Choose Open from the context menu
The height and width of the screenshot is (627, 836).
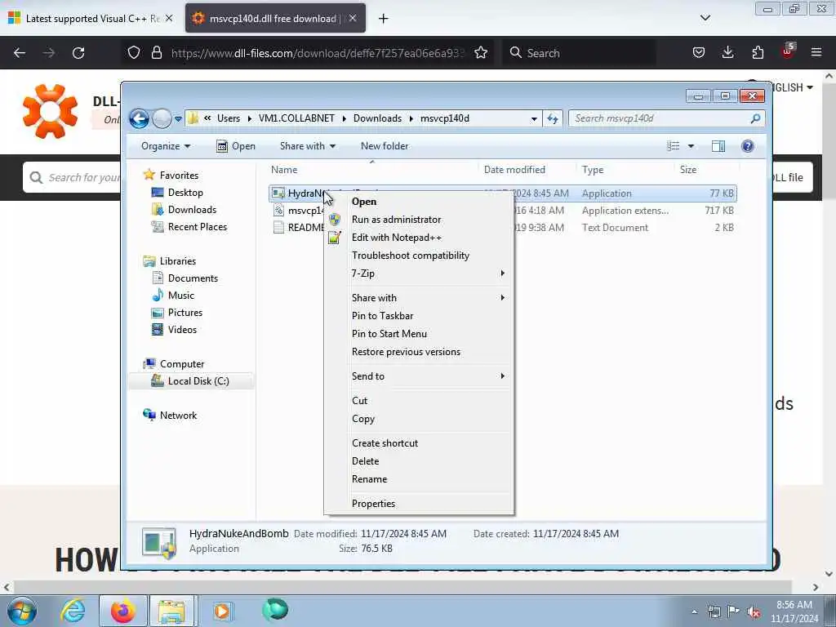pos(419,202)
